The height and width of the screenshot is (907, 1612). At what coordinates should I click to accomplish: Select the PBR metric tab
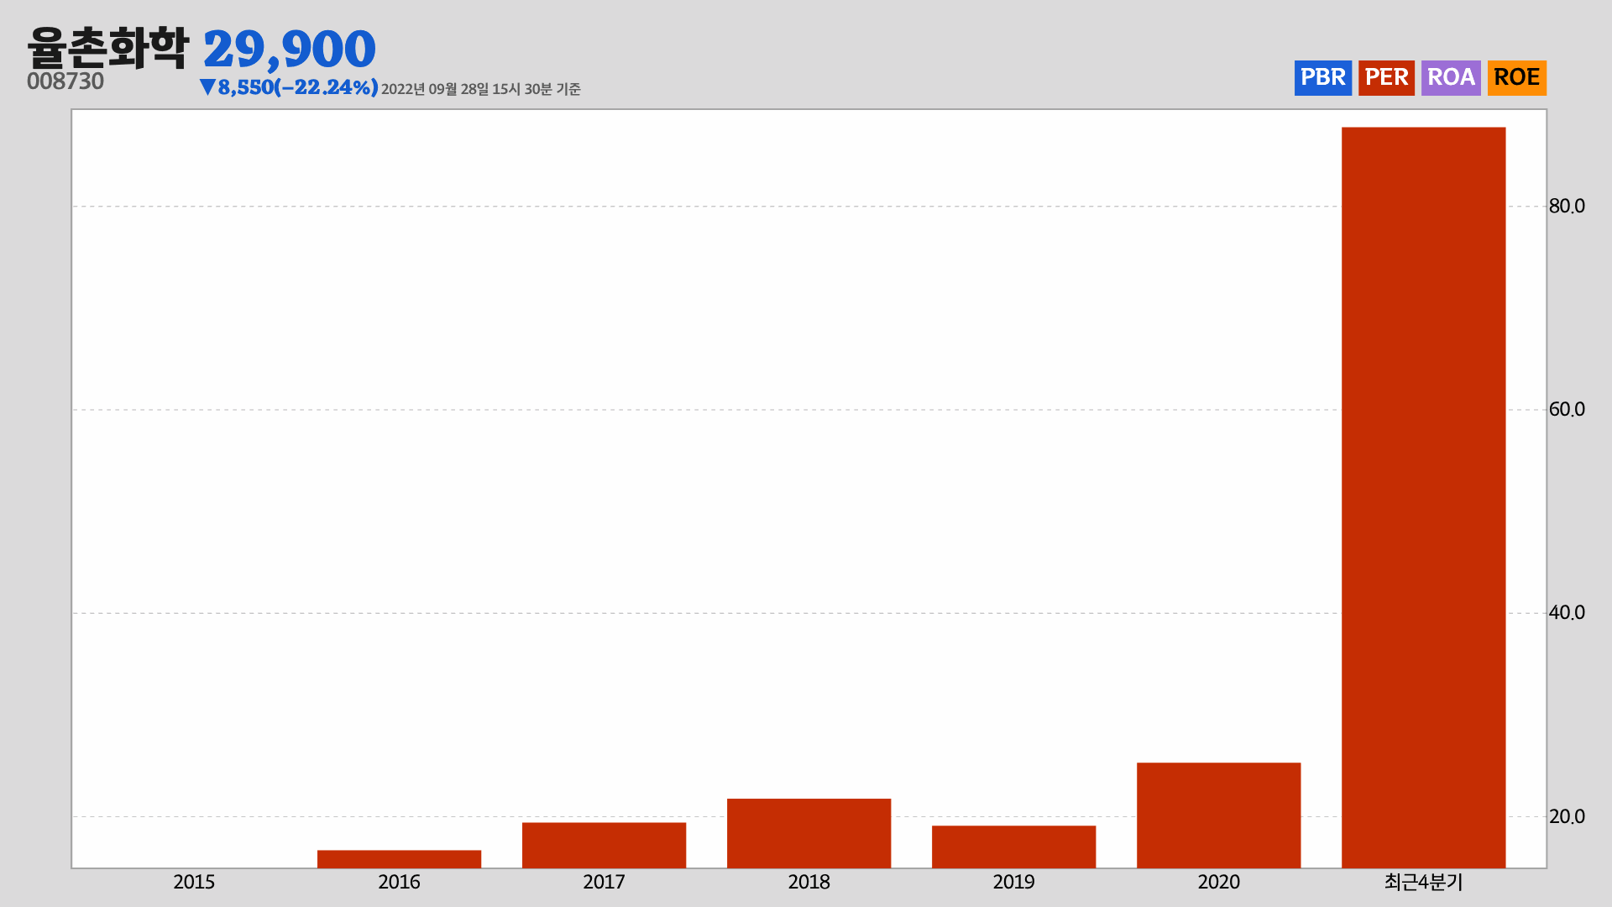[x=1322, y=78]
